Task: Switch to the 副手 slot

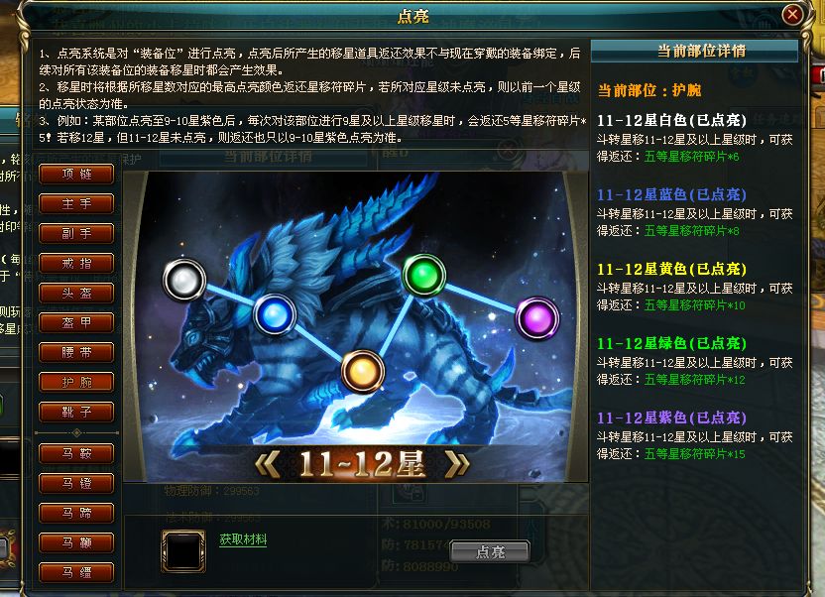Action: click(76, 233)
